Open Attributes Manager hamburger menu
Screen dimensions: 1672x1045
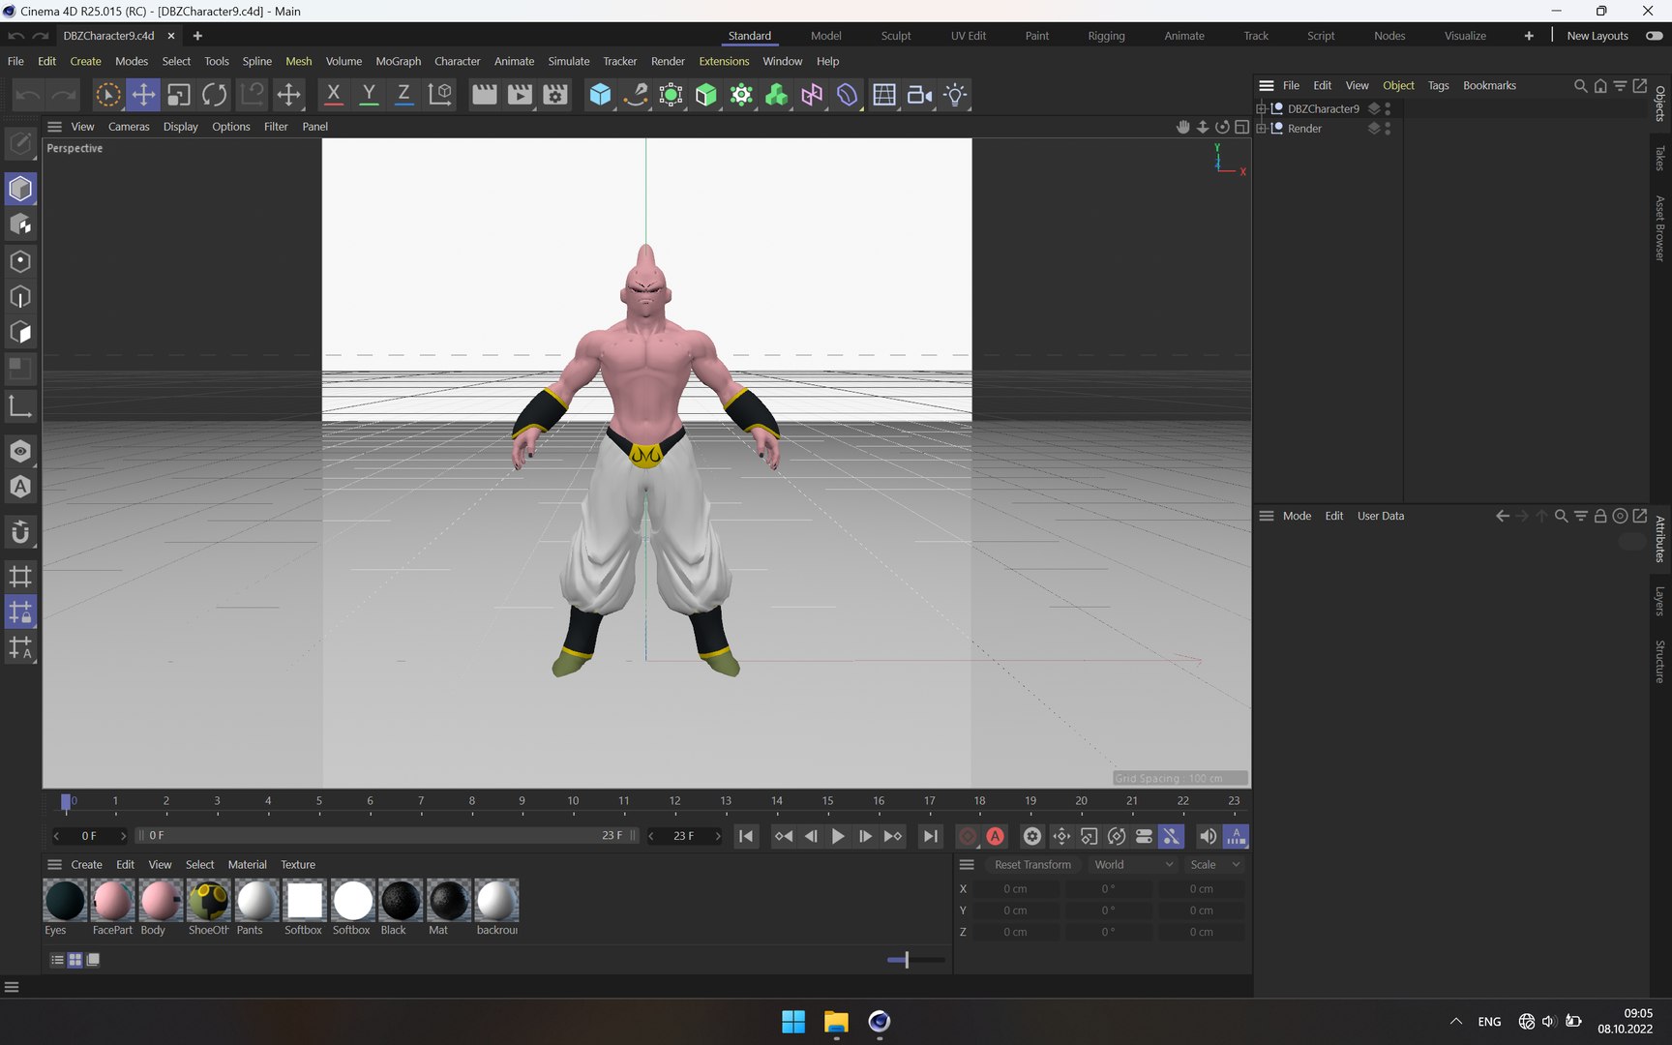pos(1266,517)
